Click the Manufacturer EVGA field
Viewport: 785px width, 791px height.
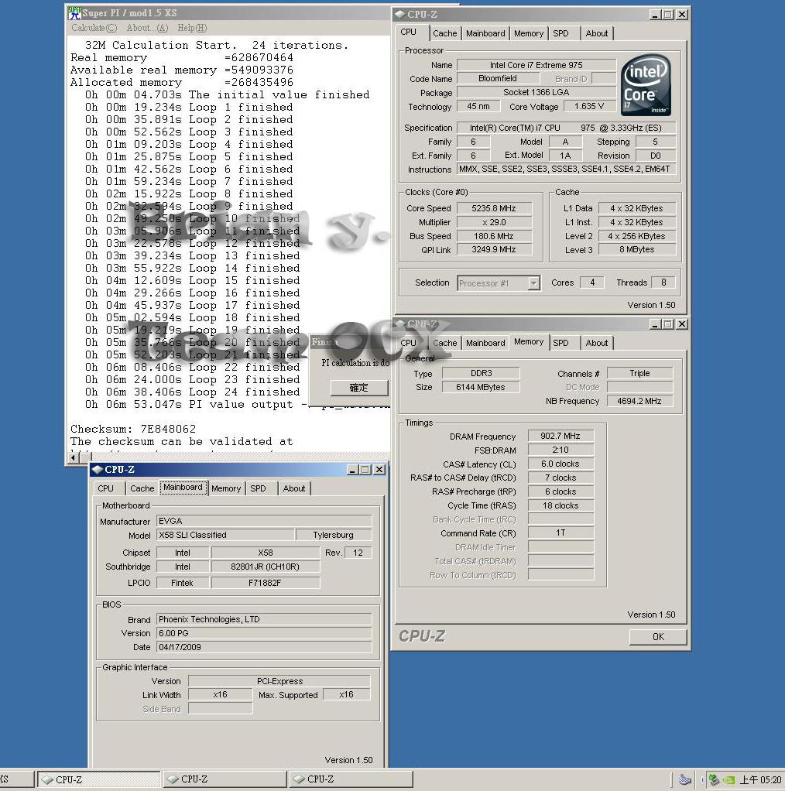click(x=264, y=521)
